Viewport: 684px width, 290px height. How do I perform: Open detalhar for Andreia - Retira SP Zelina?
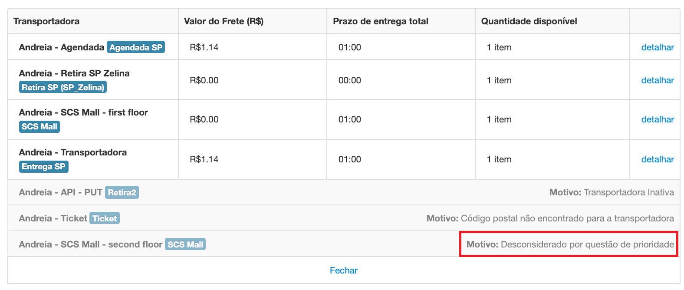pos(658,80)
